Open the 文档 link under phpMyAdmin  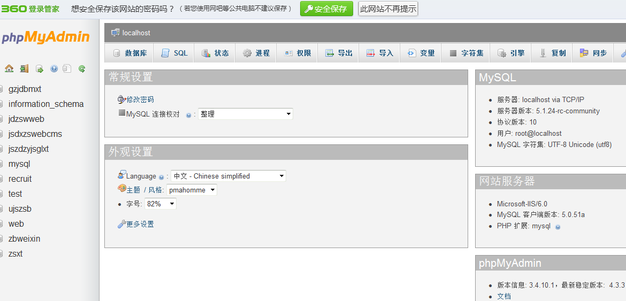tap(504, 296)
